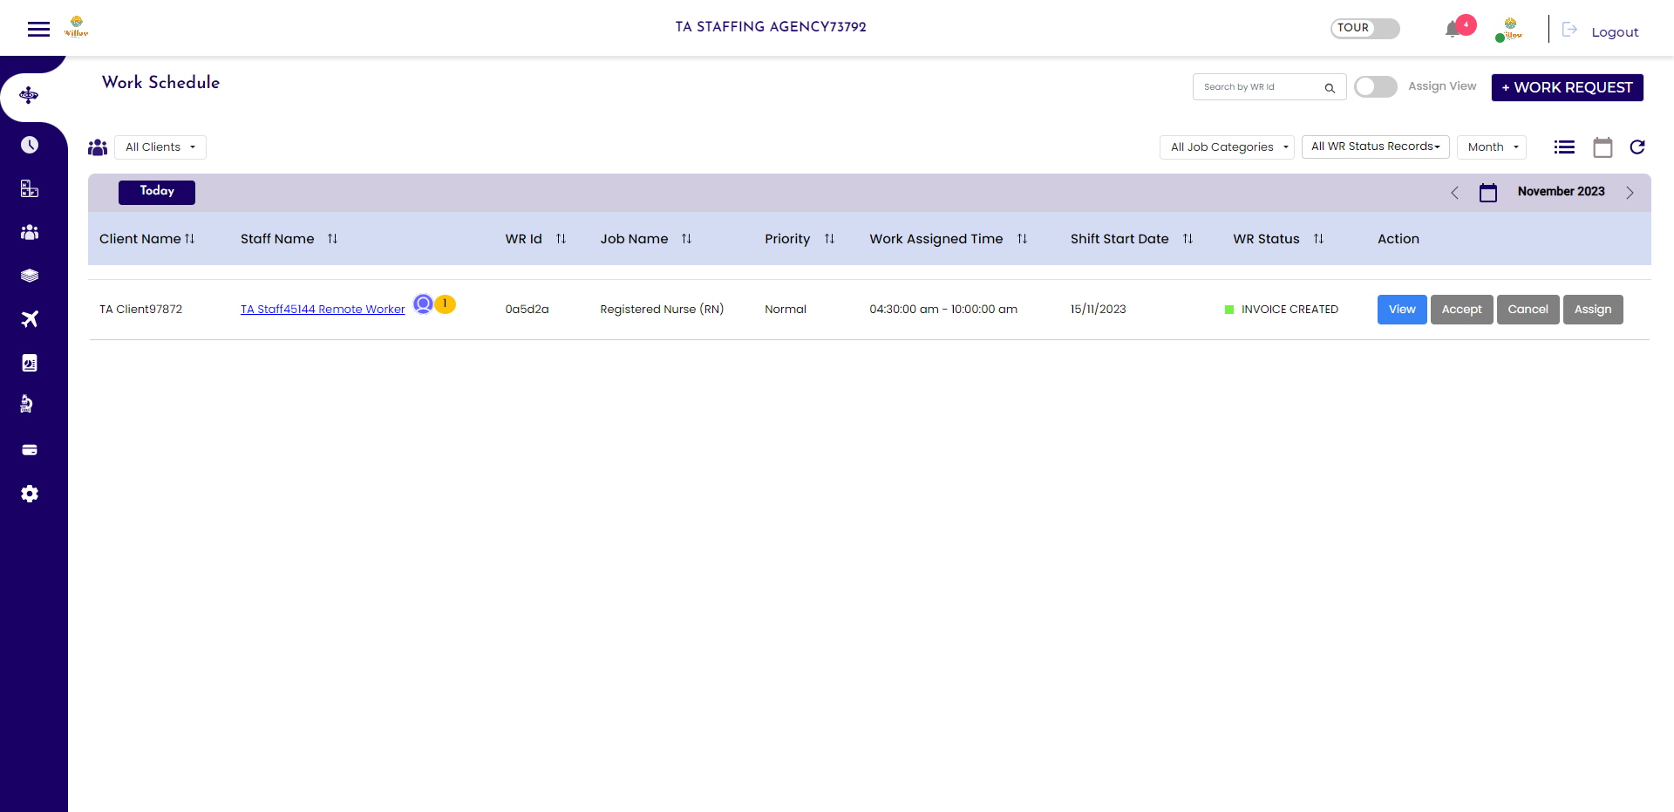
Task: Click Logout in the top bar
Action: (1615, 31)
